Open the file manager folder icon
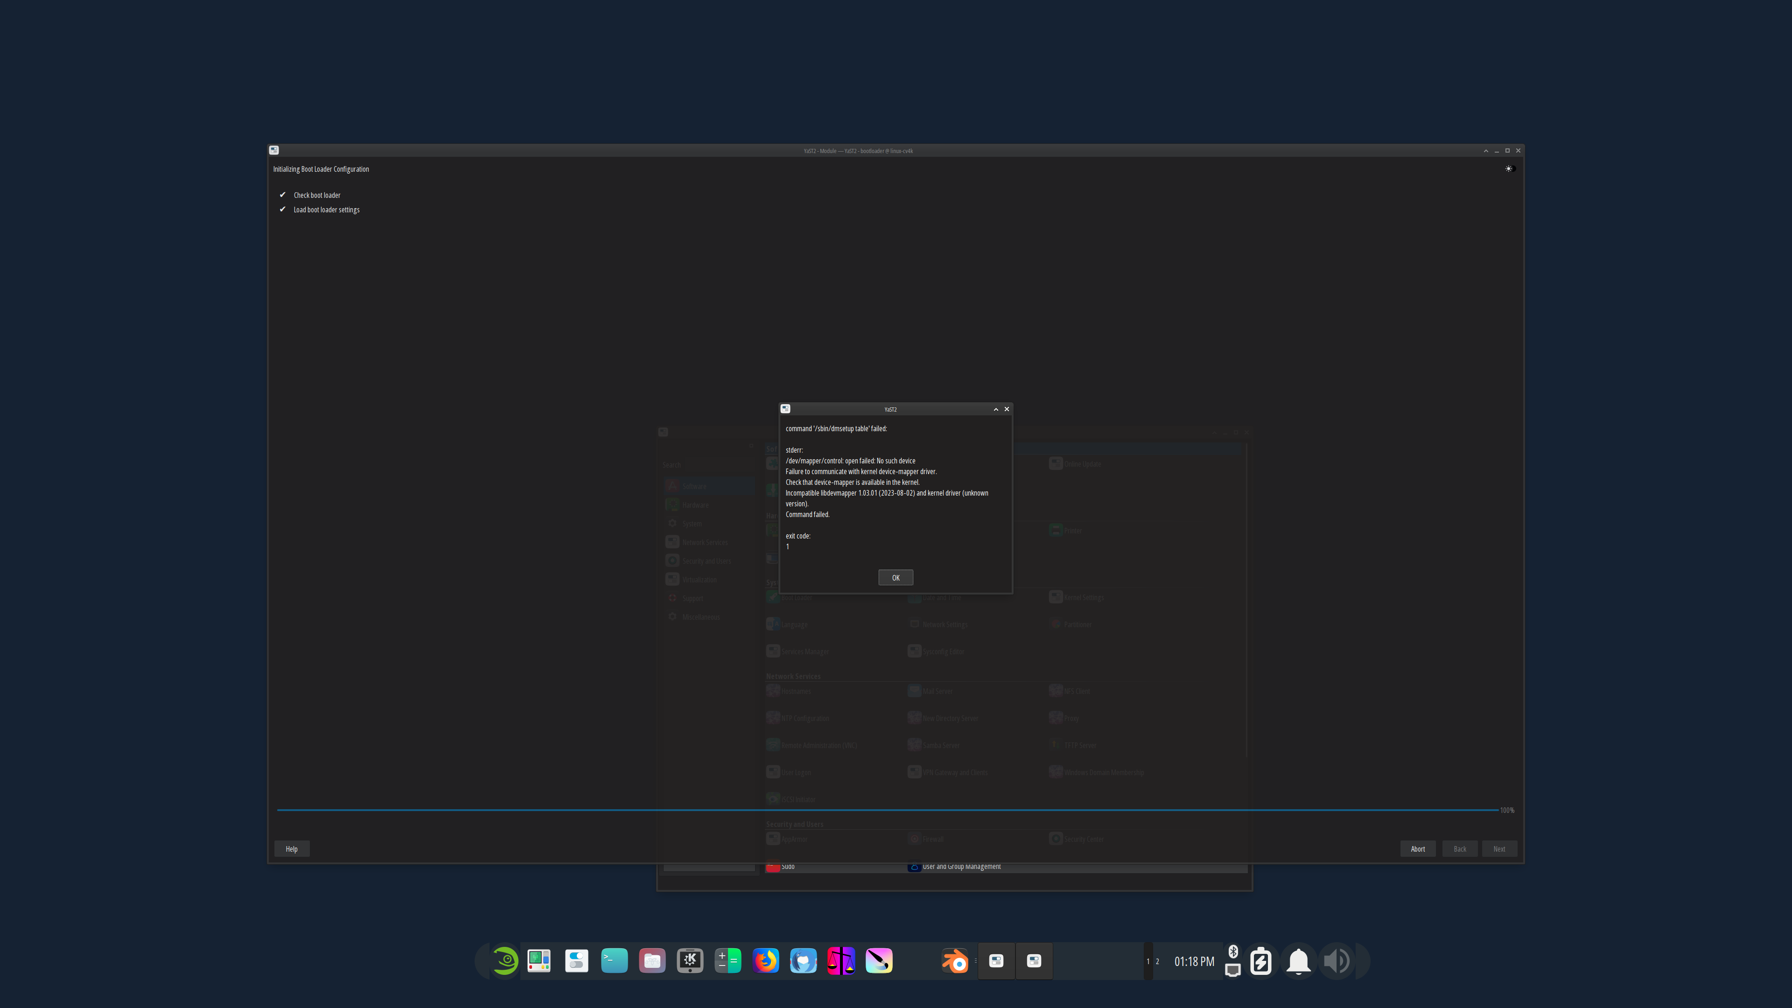 [x=652, y=961]
